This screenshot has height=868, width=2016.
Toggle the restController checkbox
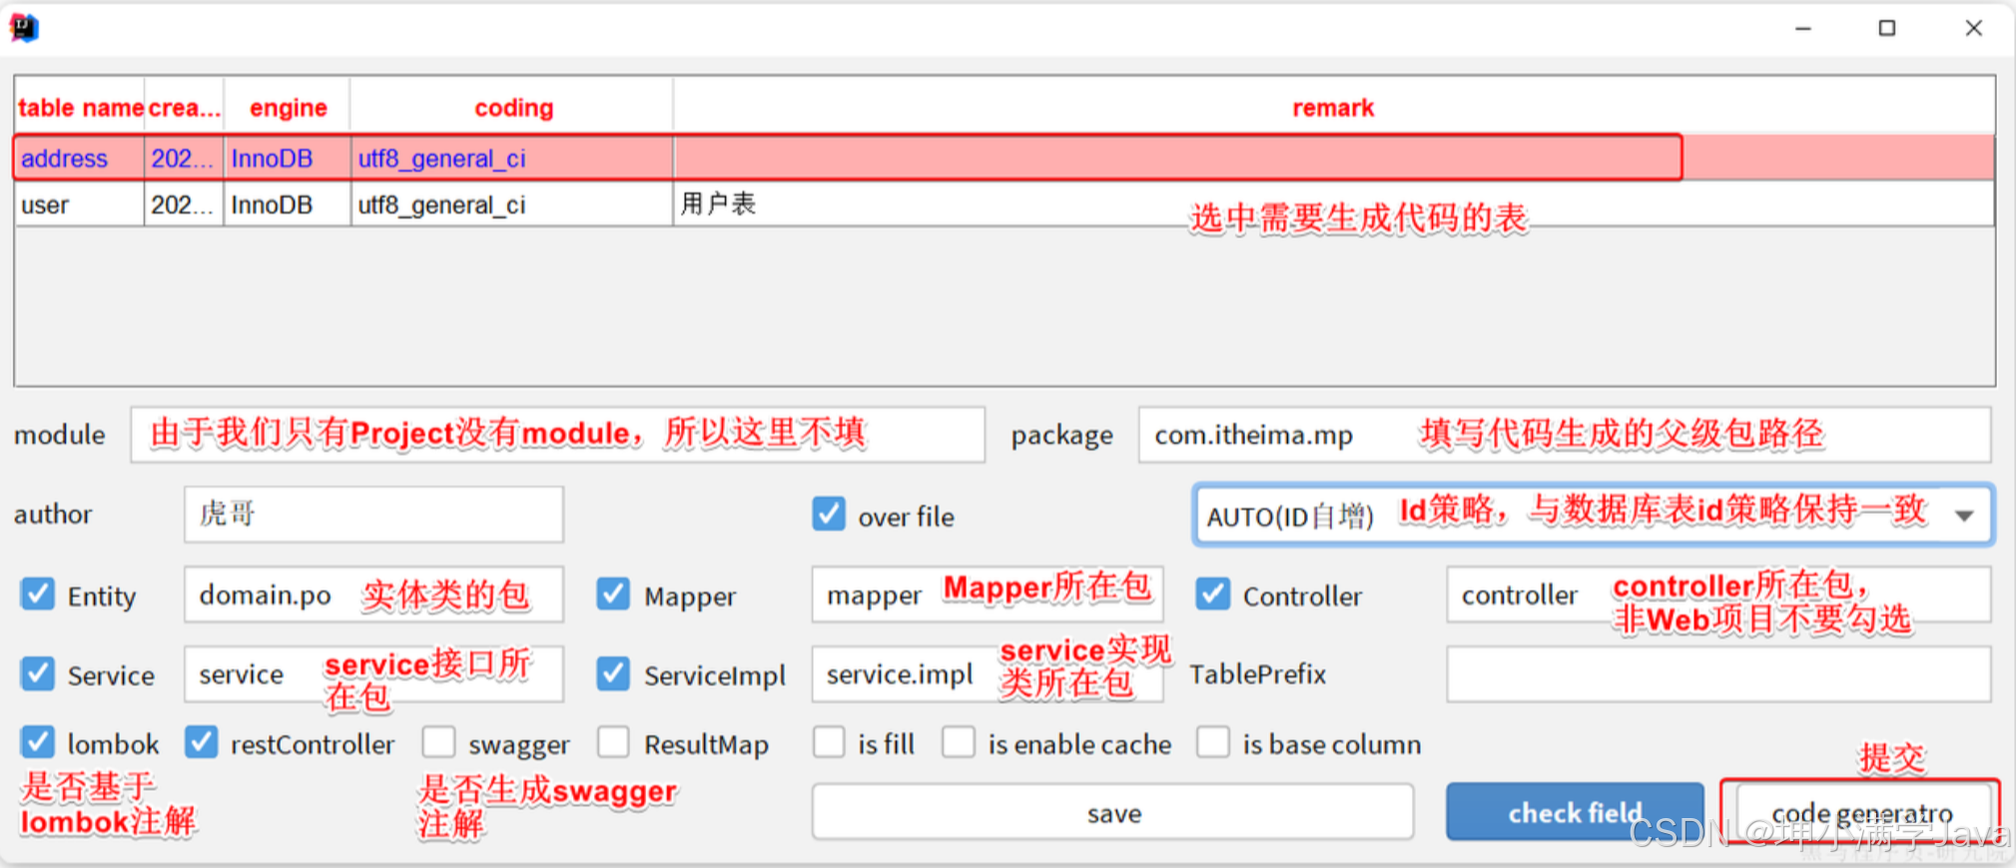(x=202, y=742)
